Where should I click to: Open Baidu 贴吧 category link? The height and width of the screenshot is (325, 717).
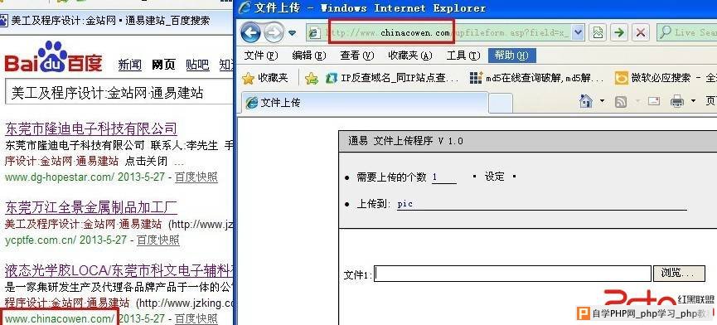point(197,65)
